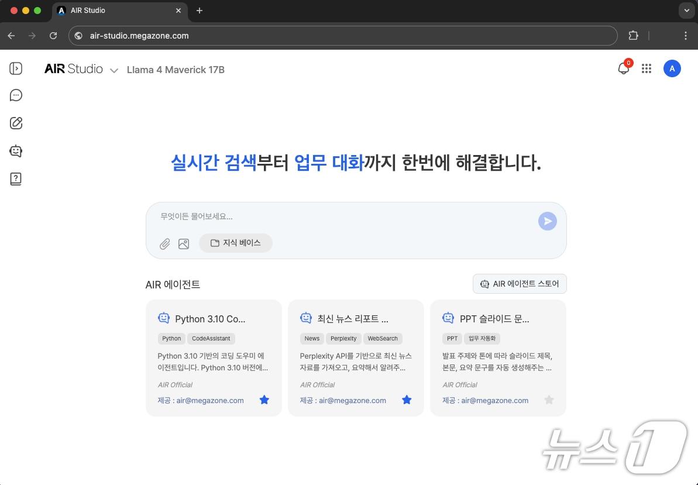The height and width of the screenshot is (485, 698).
Task: Open the Llama 4 Maverick 17B model dropdown
Action: point(114,70)
